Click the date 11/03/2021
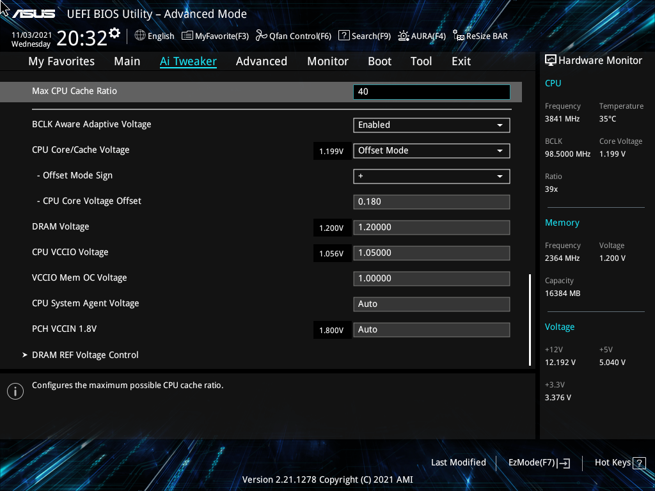The width and height of the screenshot is (655, 491). pos(32,35)
